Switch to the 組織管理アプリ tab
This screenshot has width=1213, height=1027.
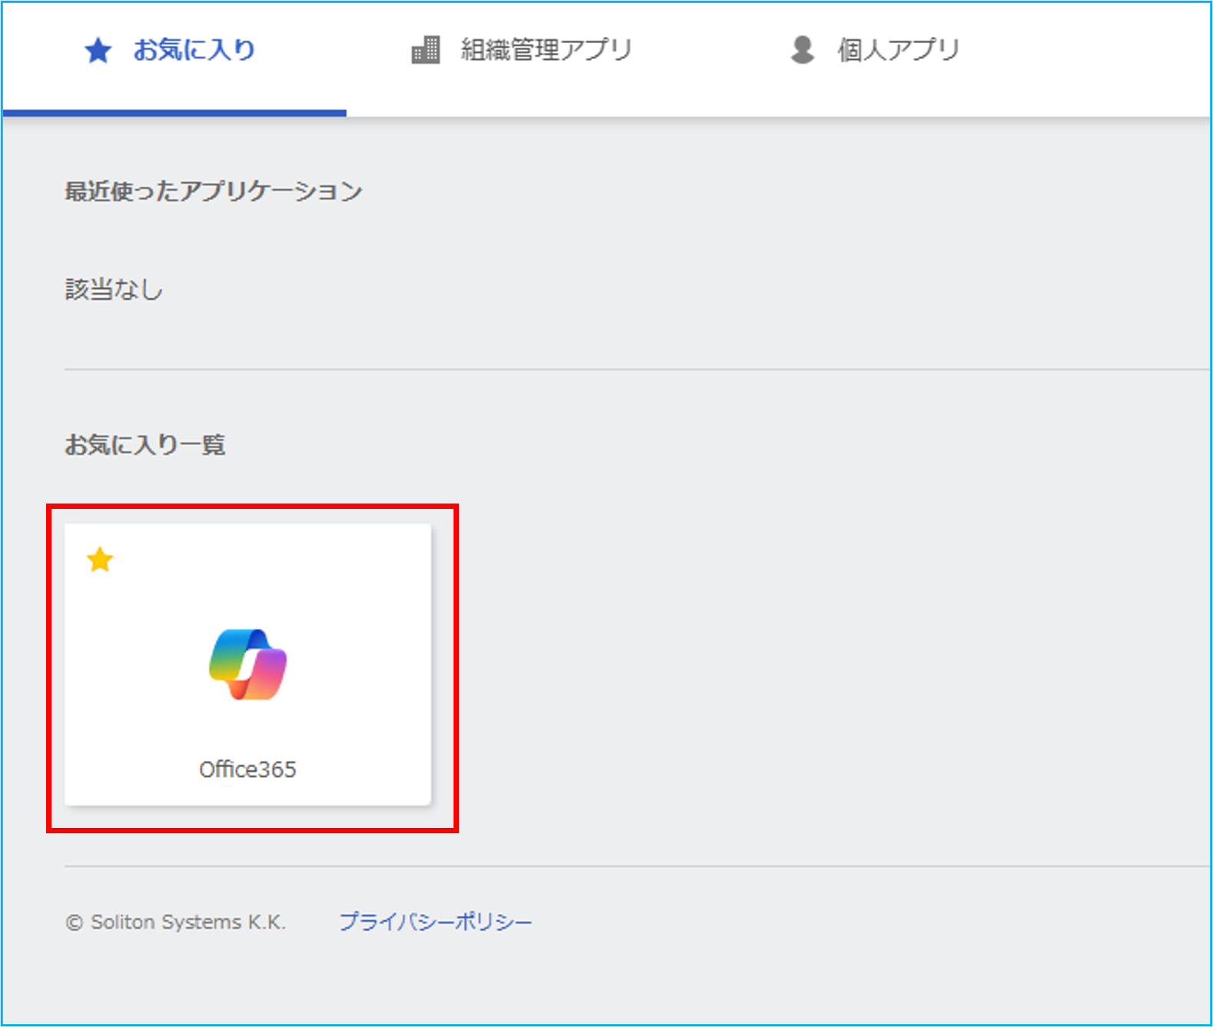pyautogui.click(x=522, y=51)
